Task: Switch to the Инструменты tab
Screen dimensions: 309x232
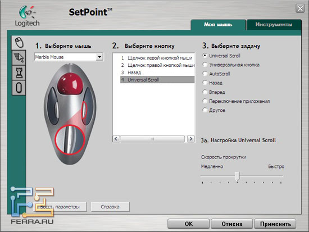Action: click(274, 25)
